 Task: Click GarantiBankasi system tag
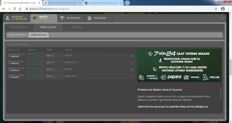[x=36, y=56]
